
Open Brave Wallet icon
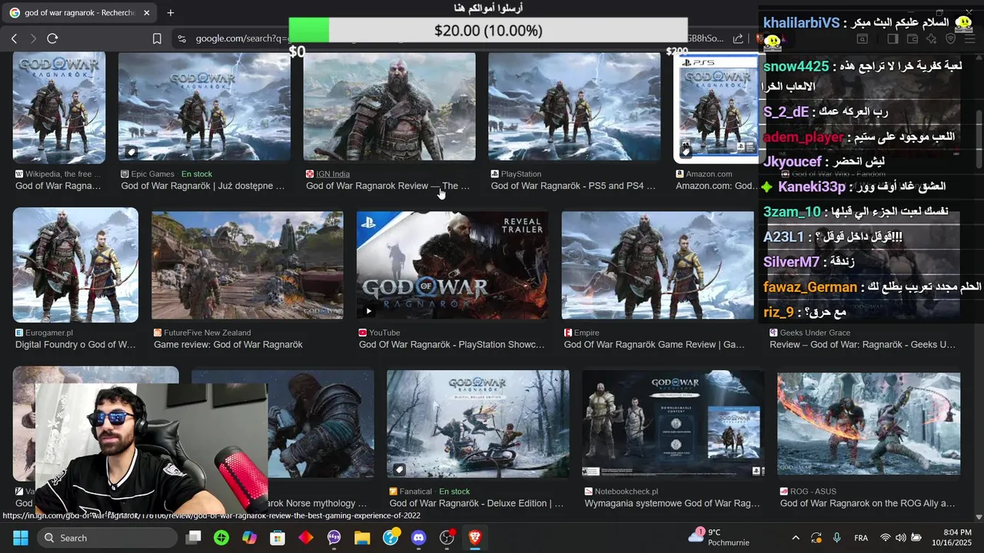[913, 38]
